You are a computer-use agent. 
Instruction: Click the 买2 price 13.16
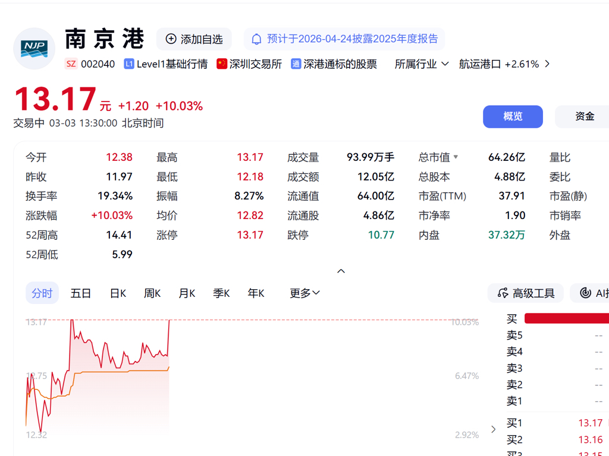[591, 440]
